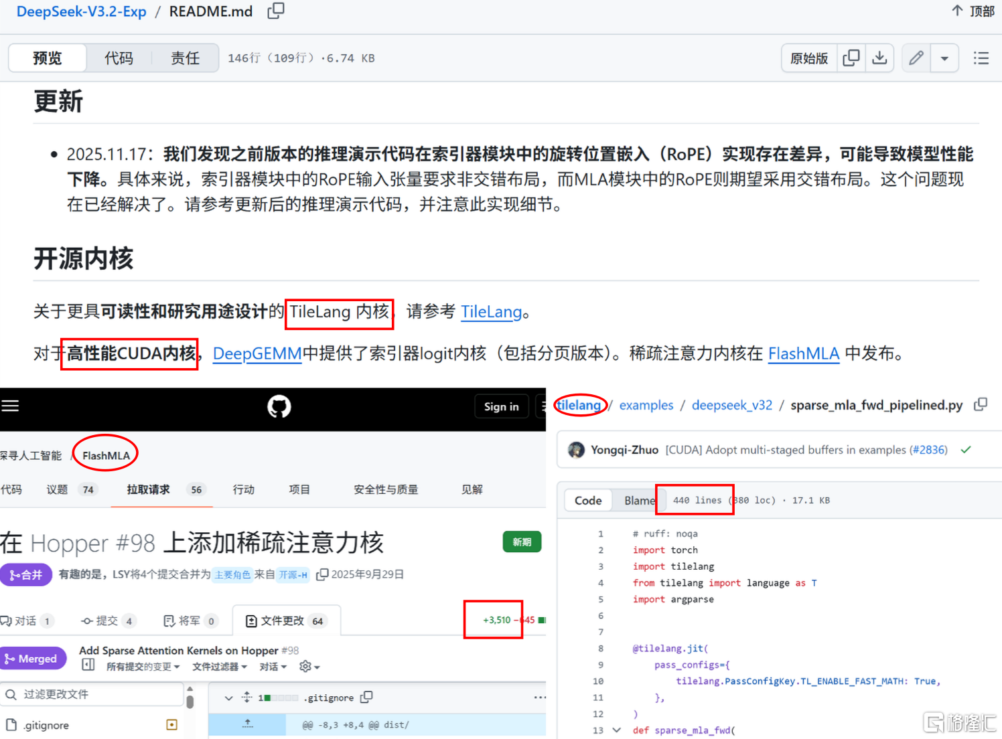Screen dimensions: 1002x739
Task: Select the 文件更改 tab
Action: (286, 621)
